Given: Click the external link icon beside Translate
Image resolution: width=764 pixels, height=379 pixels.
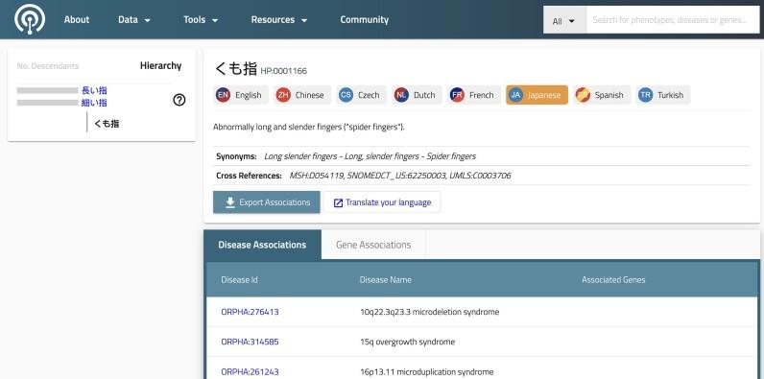Looking at the screenshot, I should pos(338,202).
